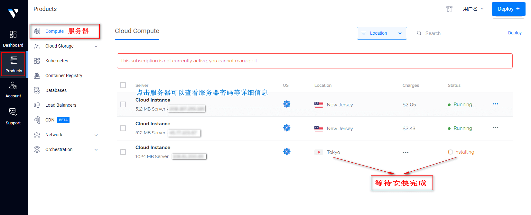The image size is (531, 215).
Task: Select Databases in products menu
Action: tap(56, 90)
